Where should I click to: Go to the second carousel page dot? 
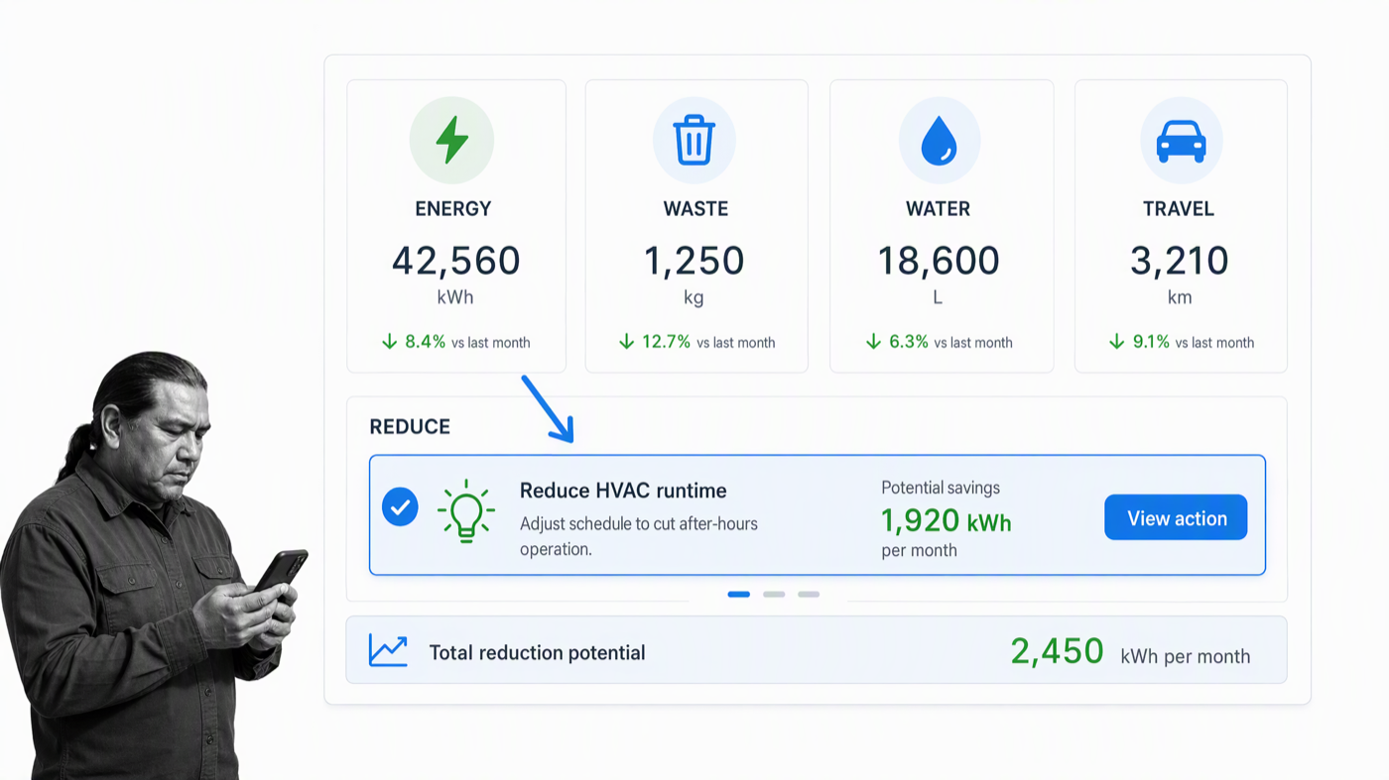tap(774, 595)
